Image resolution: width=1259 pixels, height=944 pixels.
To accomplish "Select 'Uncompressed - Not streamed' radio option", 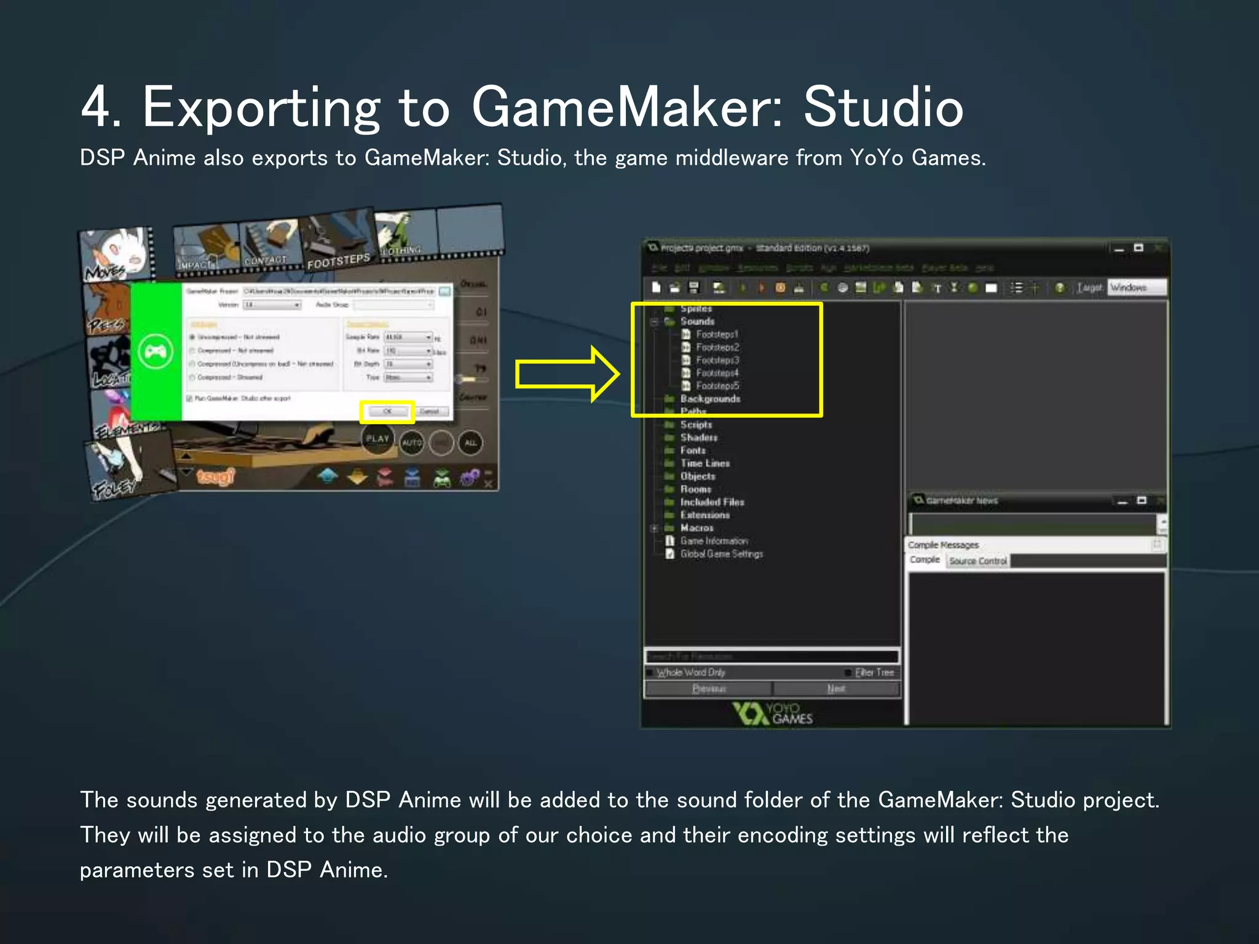I will (x=192, y=337).
